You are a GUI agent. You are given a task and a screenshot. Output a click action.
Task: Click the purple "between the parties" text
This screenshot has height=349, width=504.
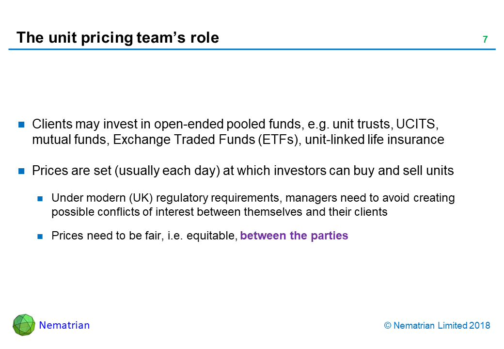coord(294,236)
